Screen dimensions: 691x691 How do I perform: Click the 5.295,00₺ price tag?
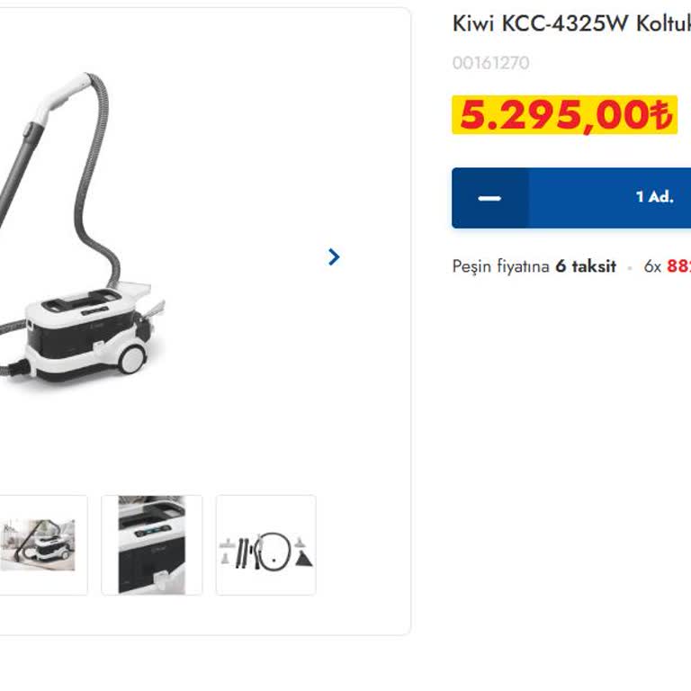tap(564, 115)
